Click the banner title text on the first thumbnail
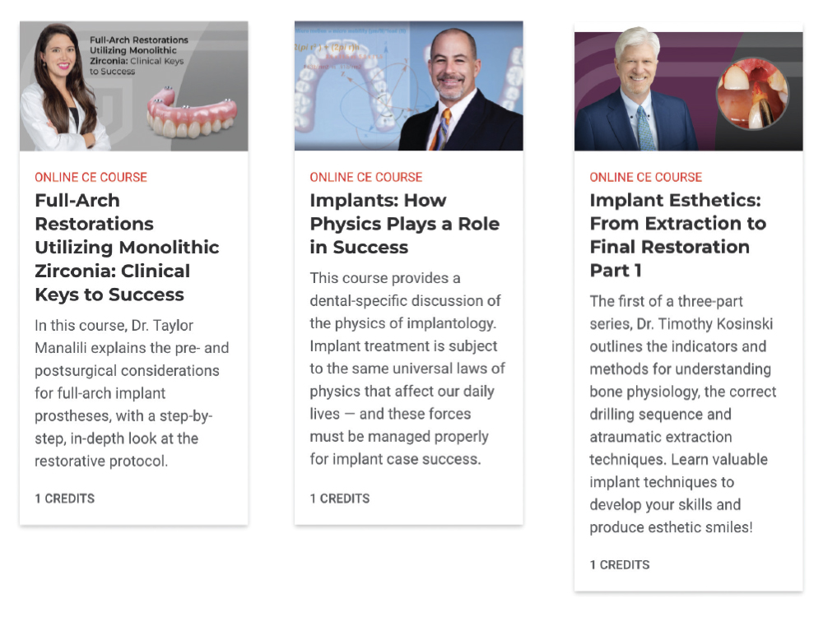 (138, 56)
